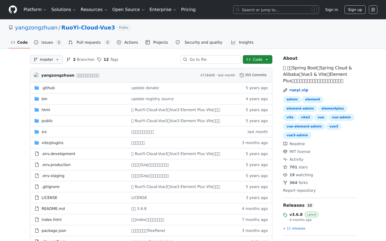Switch to the Insights tab
386x241 pixels.
click(242, 42)
